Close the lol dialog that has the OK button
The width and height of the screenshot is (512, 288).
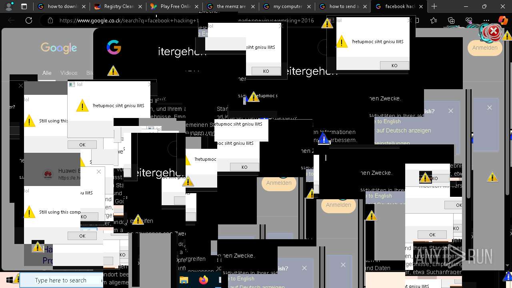tap(149, 84)
